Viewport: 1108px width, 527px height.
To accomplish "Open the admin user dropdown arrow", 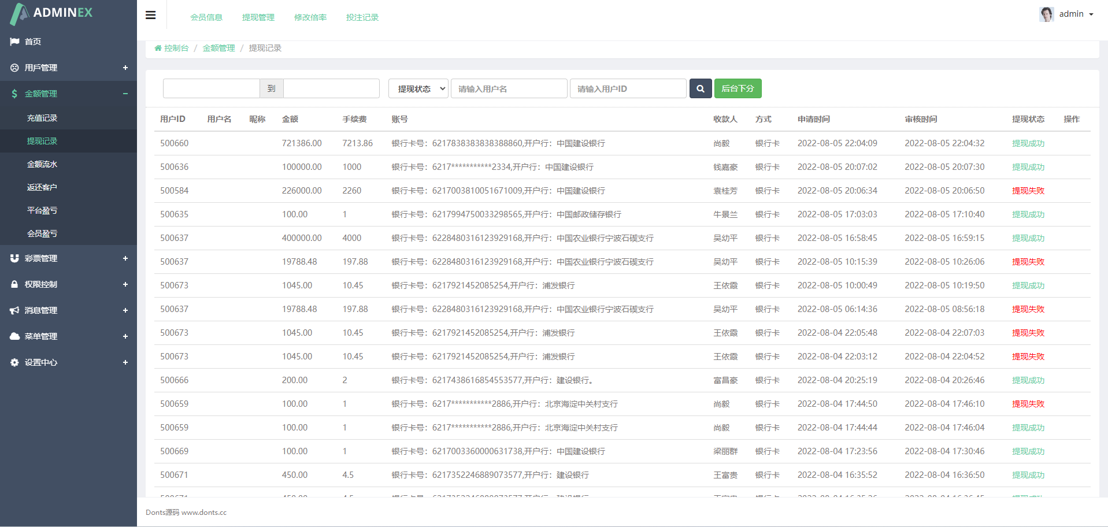I will point(1091,14).
